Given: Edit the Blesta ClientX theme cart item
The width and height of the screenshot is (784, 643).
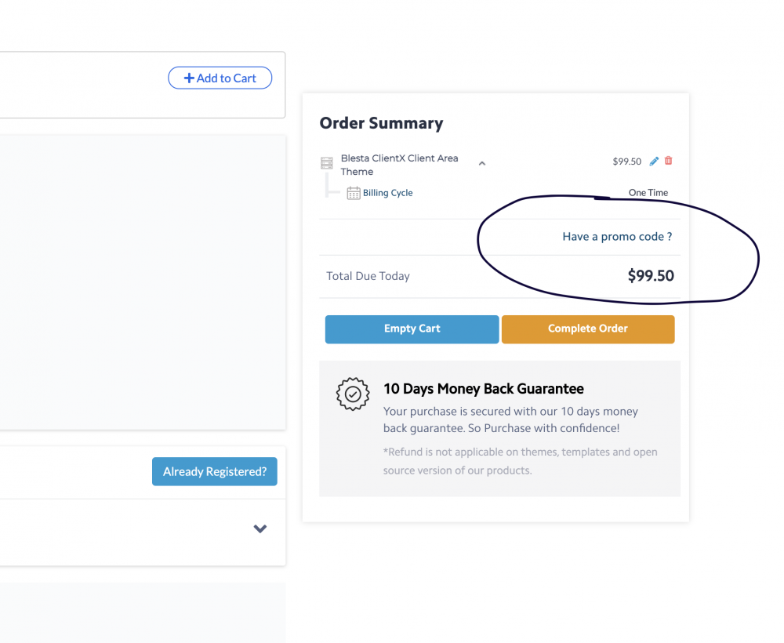Looking at the screenshot, I should click(655, 162).
